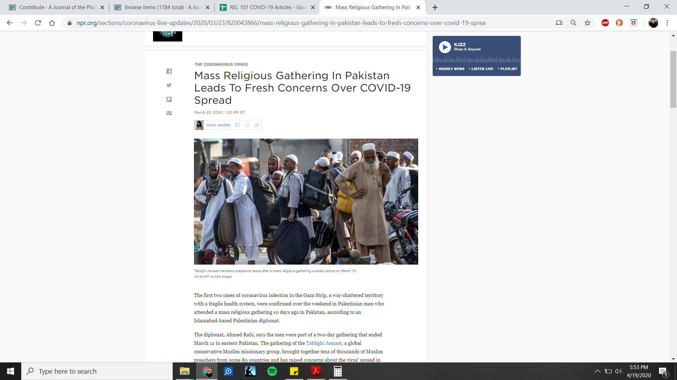The height and width of the screenshot is (380, 677).
Task: Email the article using envelope icon
Action: coord(169,113)
